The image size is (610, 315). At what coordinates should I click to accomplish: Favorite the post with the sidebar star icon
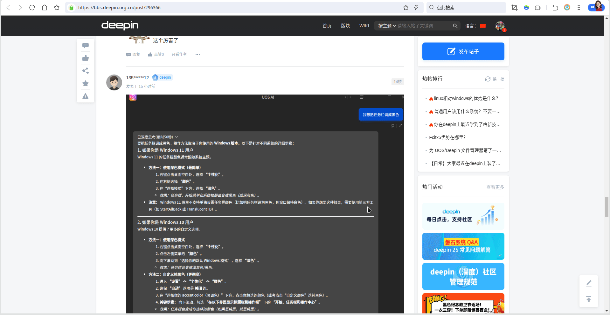86,83
